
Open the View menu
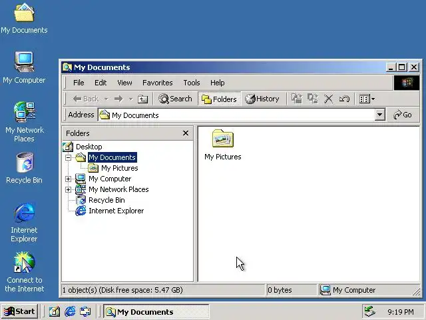pos(124,83)
